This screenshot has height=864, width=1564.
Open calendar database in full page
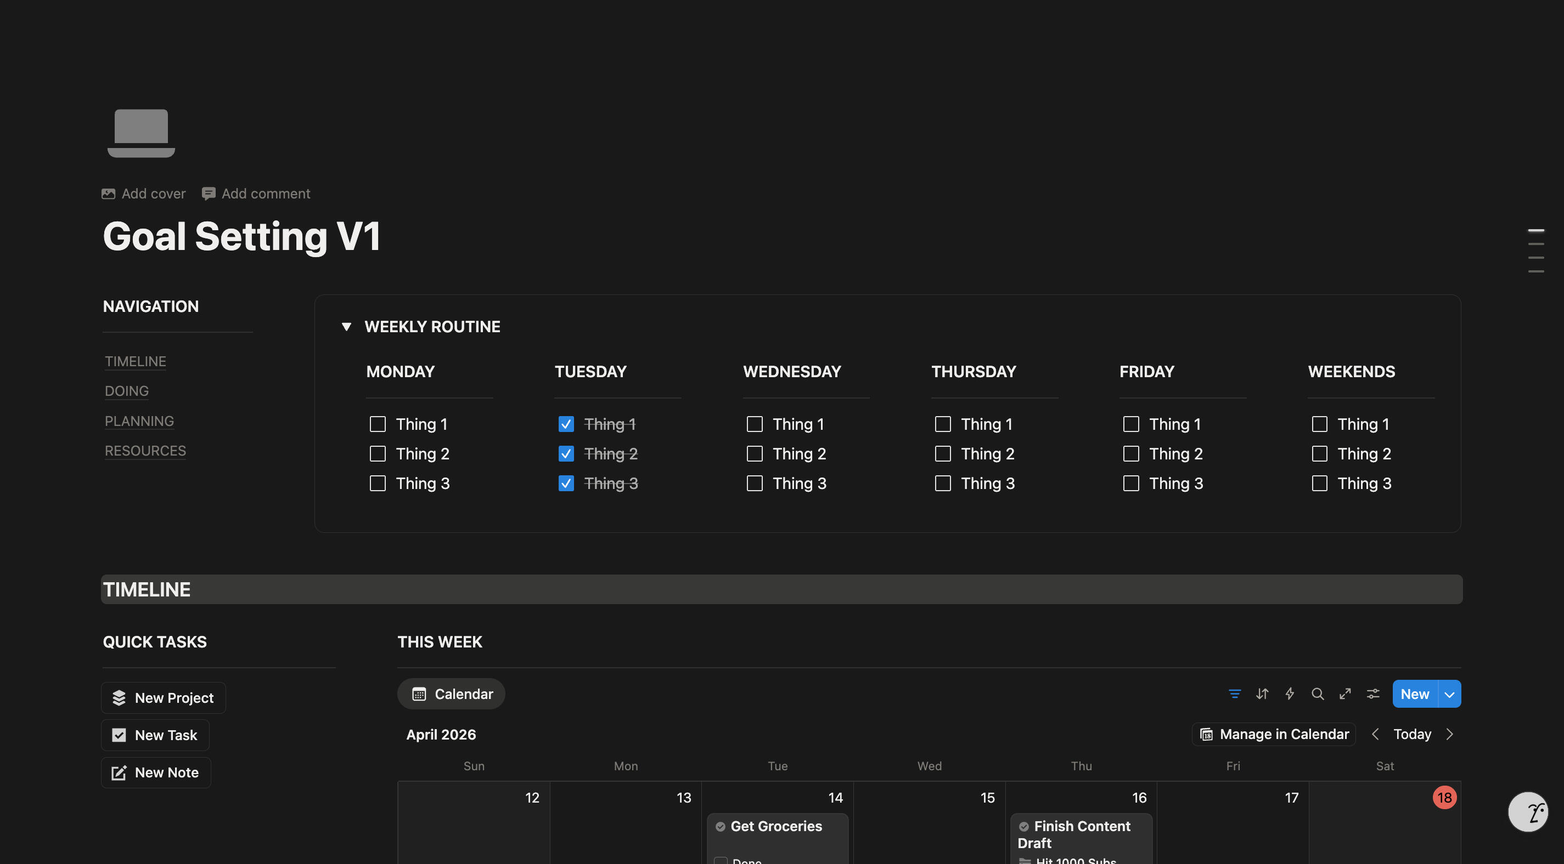coord(1345,694)
